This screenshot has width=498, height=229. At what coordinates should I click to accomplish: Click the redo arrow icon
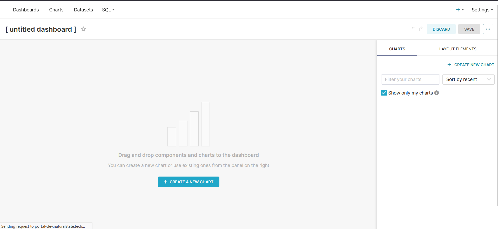(x=421, y=29)
